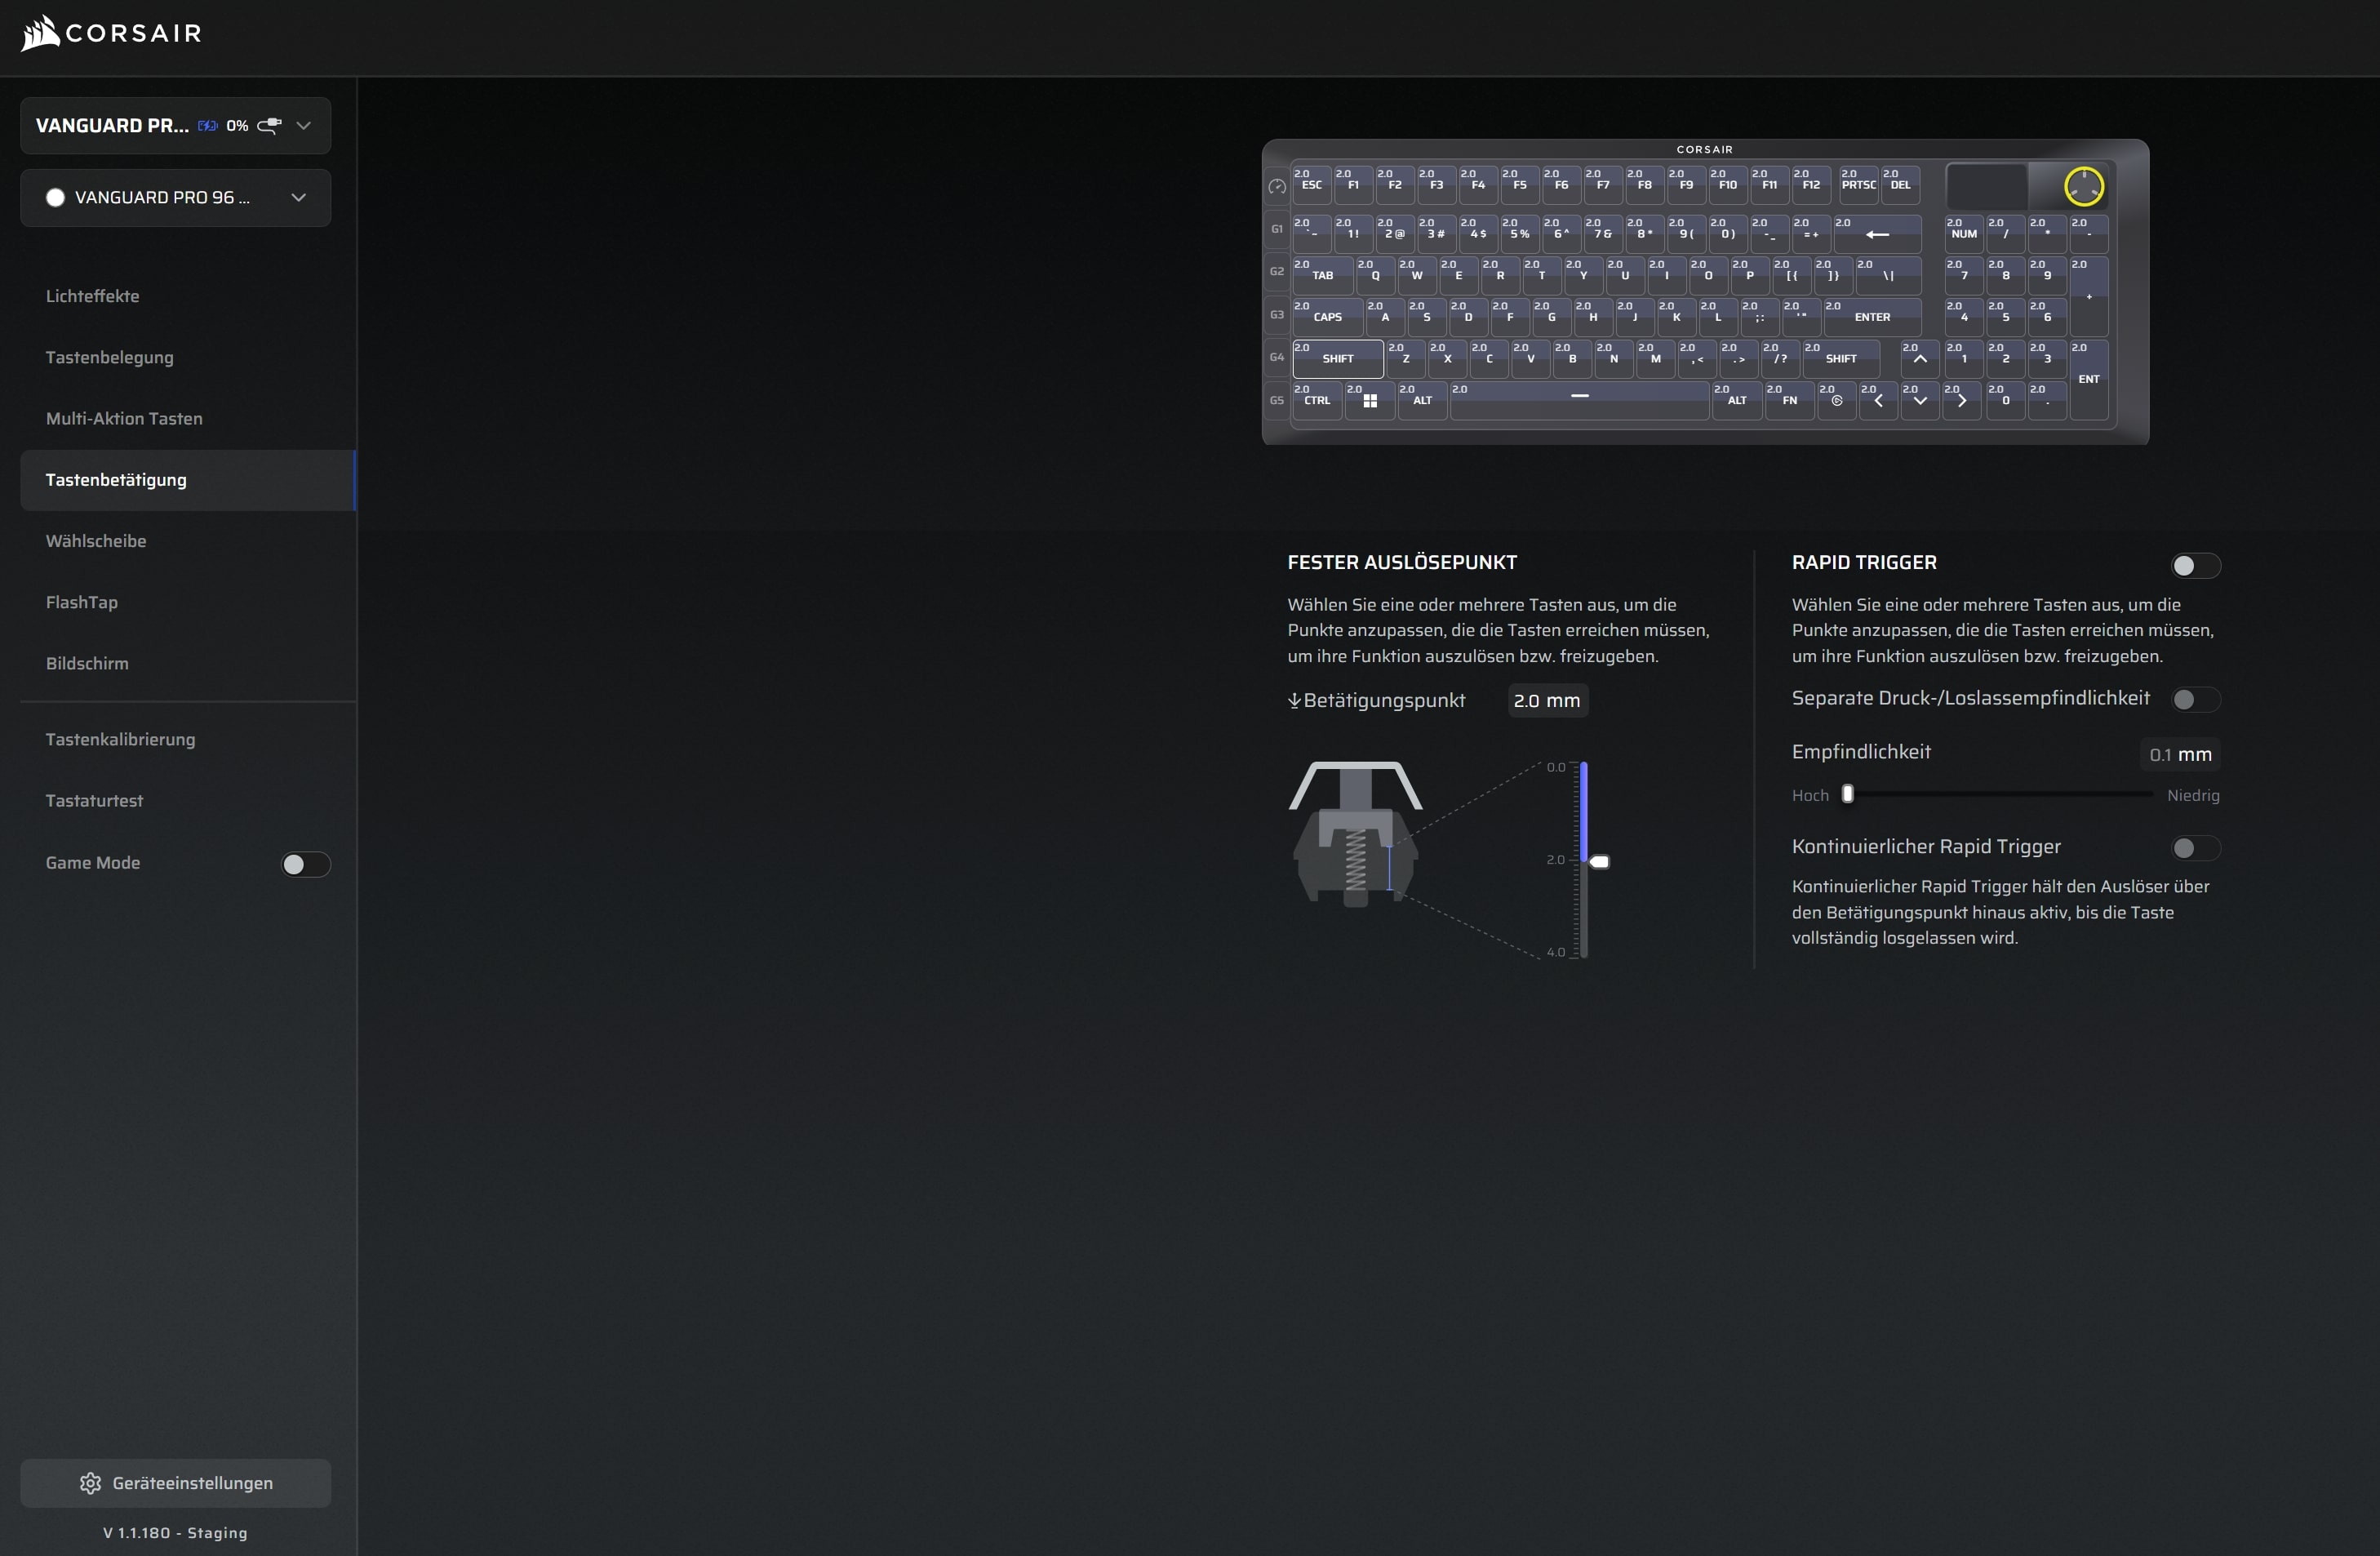Screen dimensions: 2380x1556
Task: Select the Windows logo key
Action: point(1370,400)
